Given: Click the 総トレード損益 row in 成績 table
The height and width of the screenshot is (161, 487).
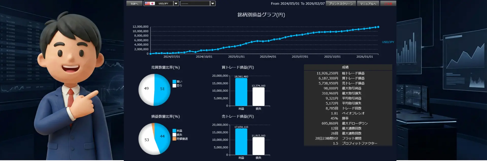Looking at the screenshot, I should tap(348, 73).
